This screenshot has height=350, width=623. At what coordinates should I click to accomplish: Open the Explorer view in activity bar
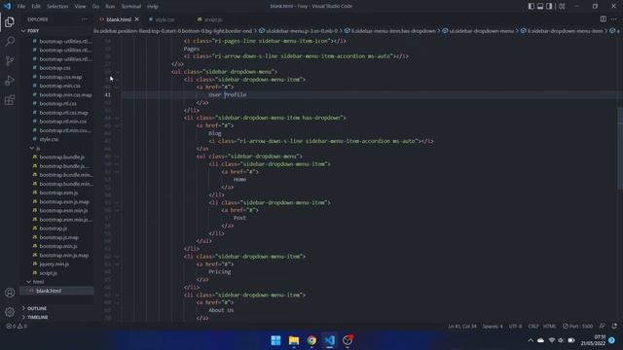coord(10,21)
